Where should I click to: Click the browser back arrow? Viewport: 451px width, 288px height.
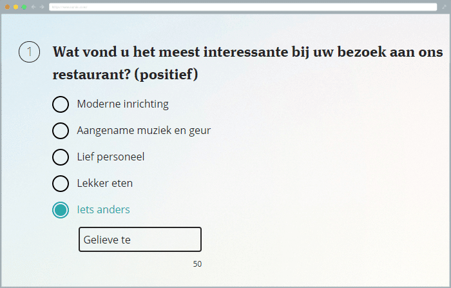[x=33, y=6]
